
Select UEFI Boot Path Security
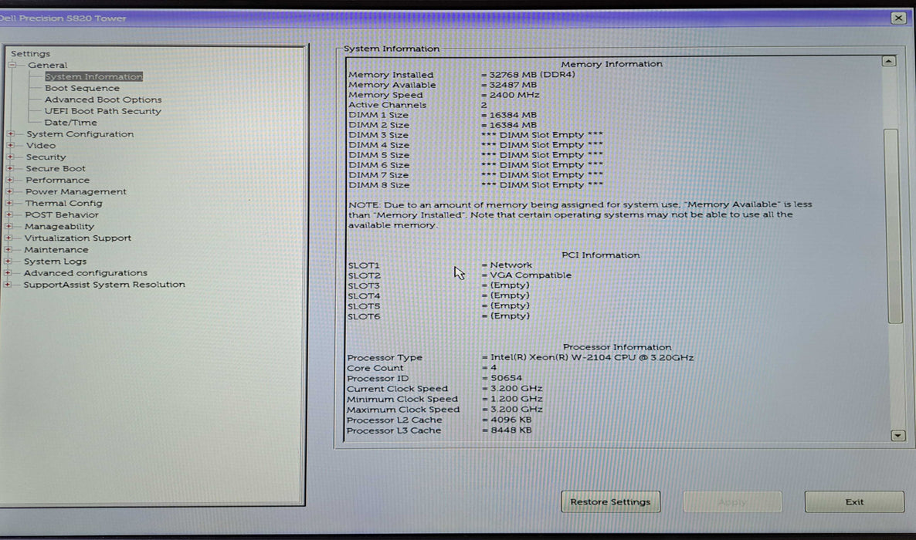(x=103, y=110)
